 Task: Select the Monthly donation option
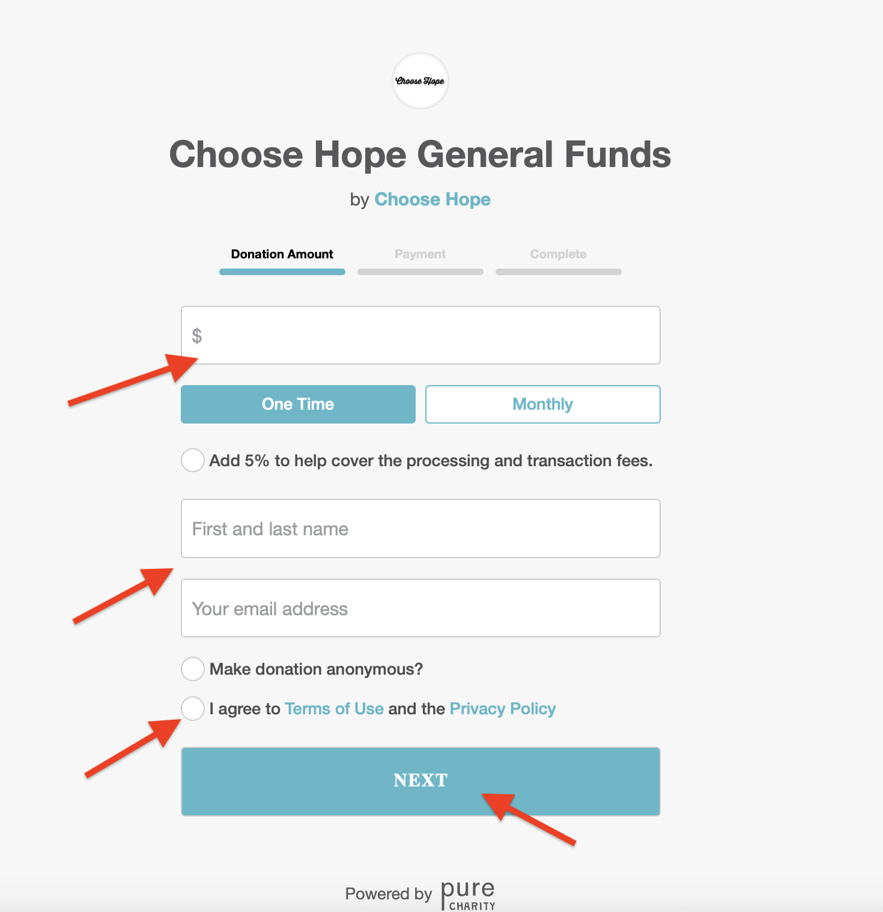tap(542, 404)
